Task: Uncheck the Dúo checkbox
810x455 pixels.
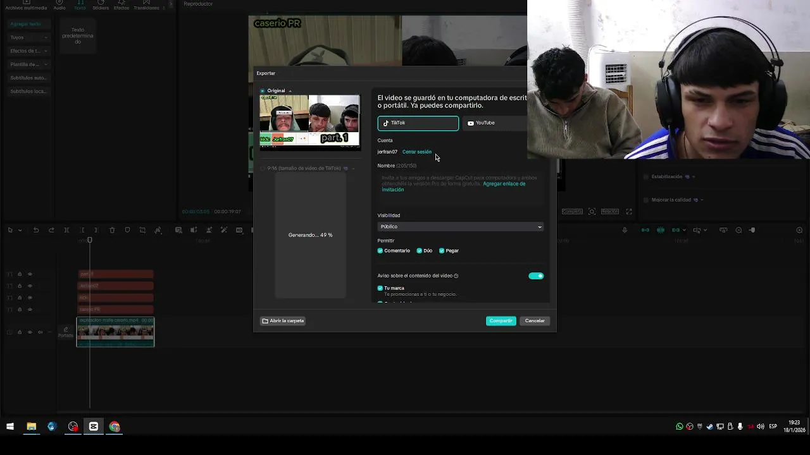Action: 419,251
